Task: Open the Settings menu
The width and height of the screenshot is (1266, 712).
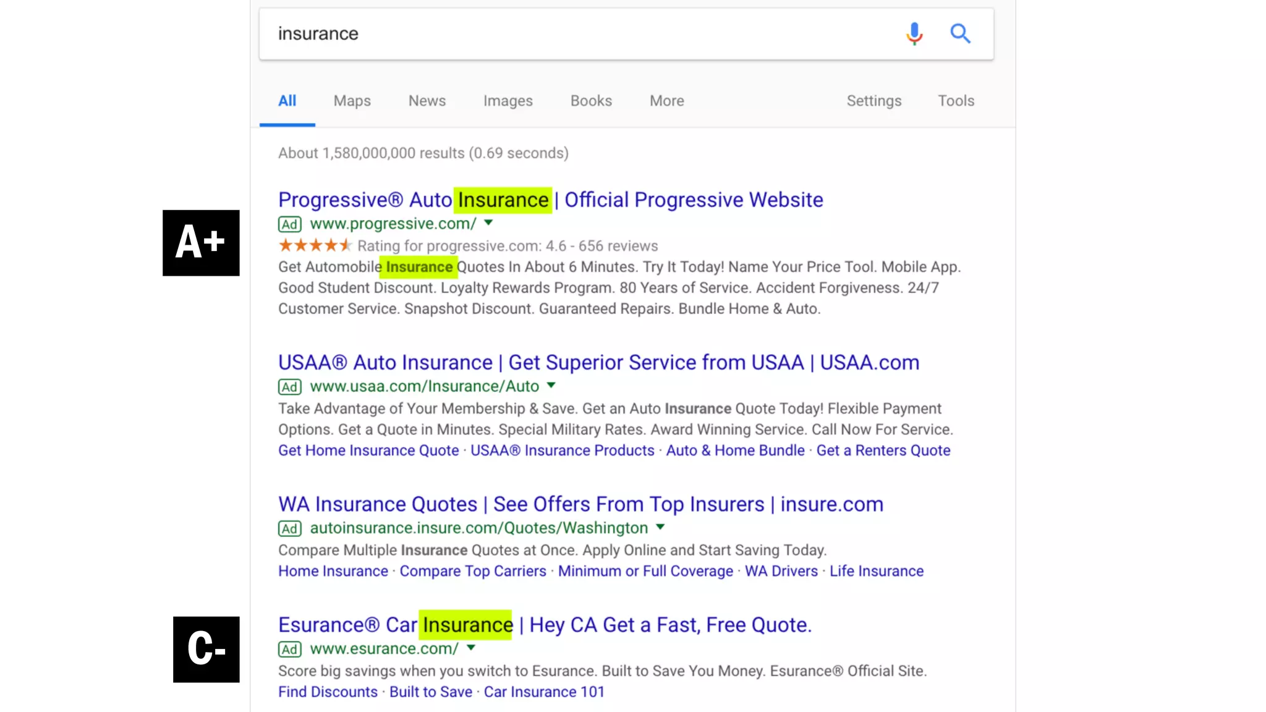Action: coord(873,101)
